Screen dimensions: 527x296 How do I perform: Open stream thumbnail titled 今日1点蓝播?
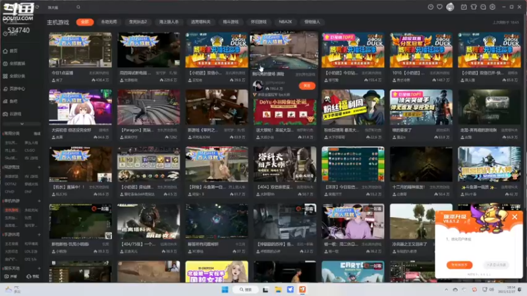pyautogui.click(x=80, y=50)
